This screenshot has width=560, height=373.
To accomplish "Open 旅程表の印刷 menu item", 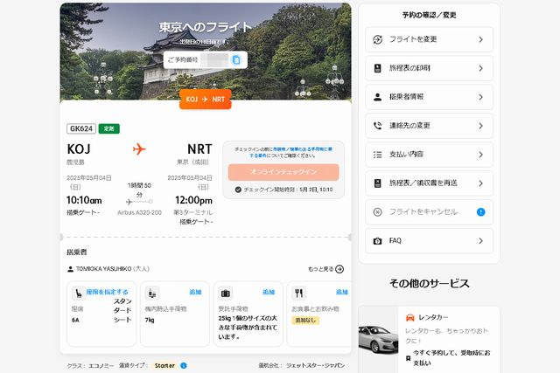I will click(x=429, y=68).
